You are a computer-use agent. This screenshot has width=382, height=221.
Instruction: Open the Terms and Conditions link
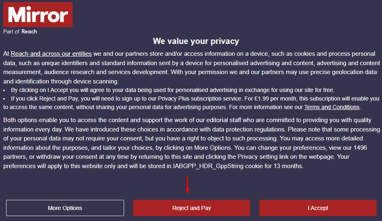click(x=332, y=107)
